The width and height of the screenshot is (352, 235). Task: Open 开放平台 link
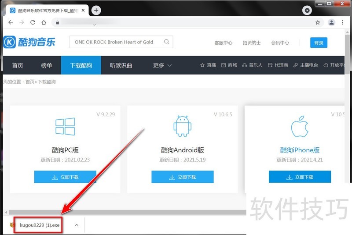[334, 65]
